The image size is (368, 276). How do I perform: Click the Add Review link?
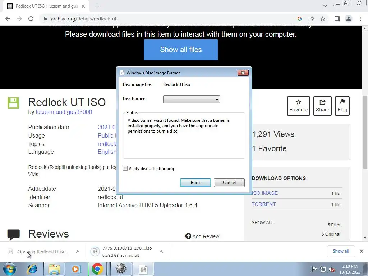pos(202,236)
